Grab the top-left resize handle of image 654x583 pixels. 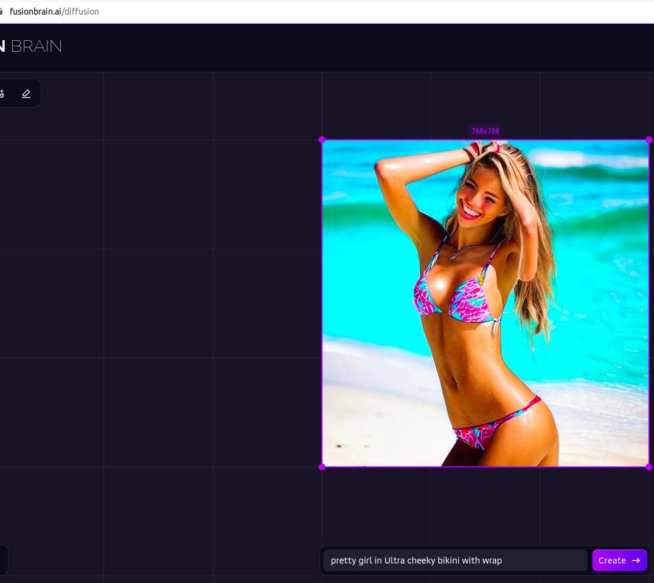tap(322, 140)
